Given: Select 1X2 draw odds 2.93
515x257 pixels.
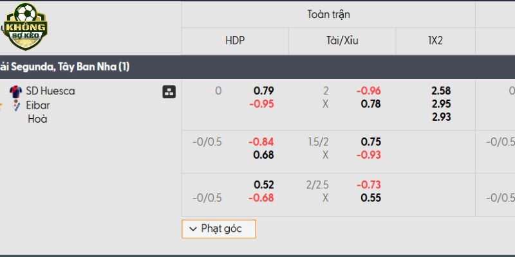Looking at the screenshot, I should [441, 117].
